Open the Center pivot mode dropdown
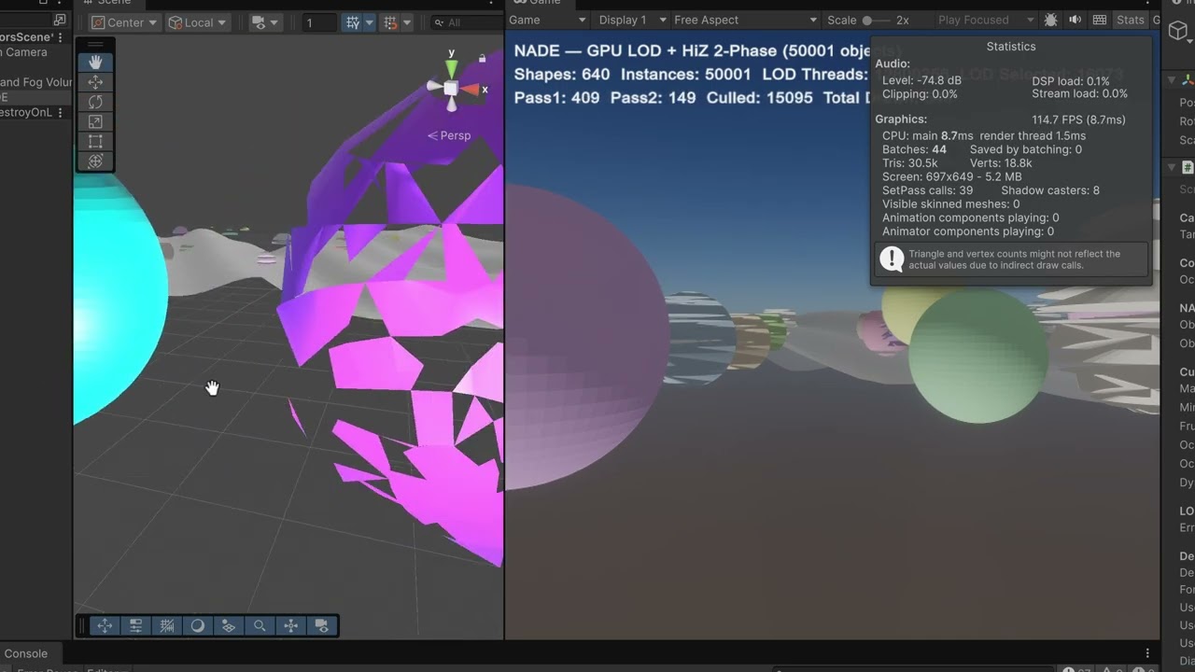1195x672 pixels. click(124, 22)
